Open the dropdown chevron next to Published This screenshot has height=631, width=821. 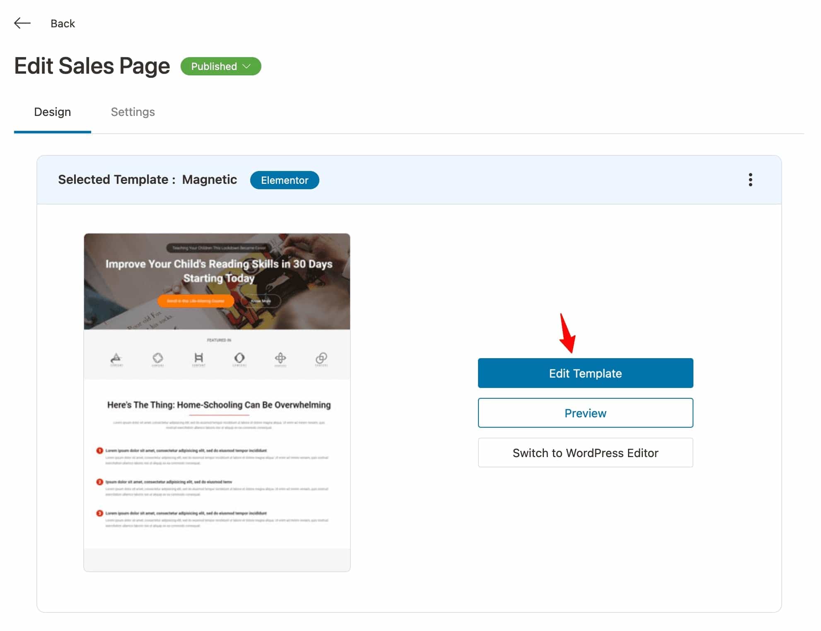(247, 66)
